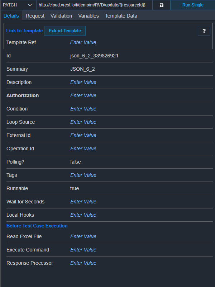Toggle the Polling? false value

pos(76,162)
